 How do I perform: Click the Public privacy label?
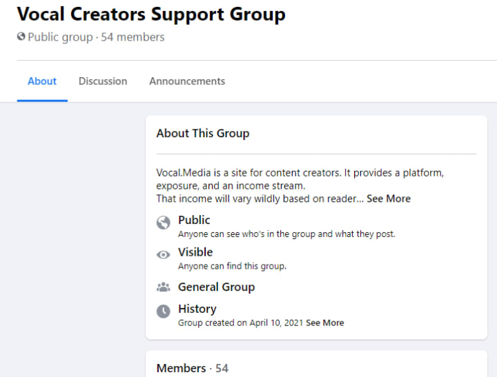pyautogui.click(x=194, y=220)
